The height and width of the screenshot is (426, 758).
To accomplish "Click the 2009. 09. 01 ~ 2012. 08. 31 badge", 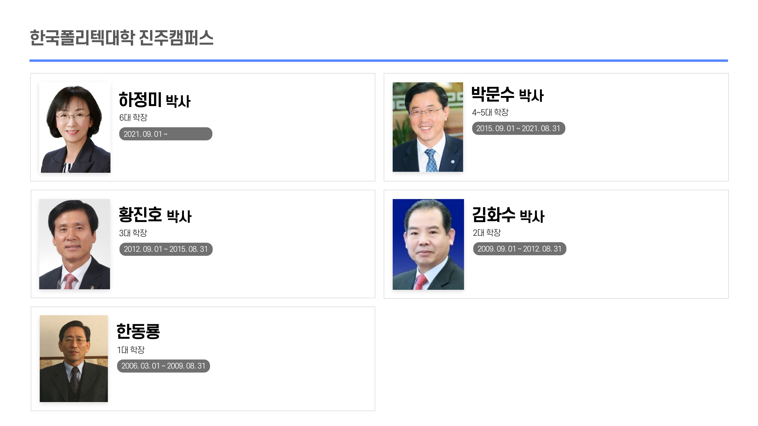I will click(x=520, y=249).
